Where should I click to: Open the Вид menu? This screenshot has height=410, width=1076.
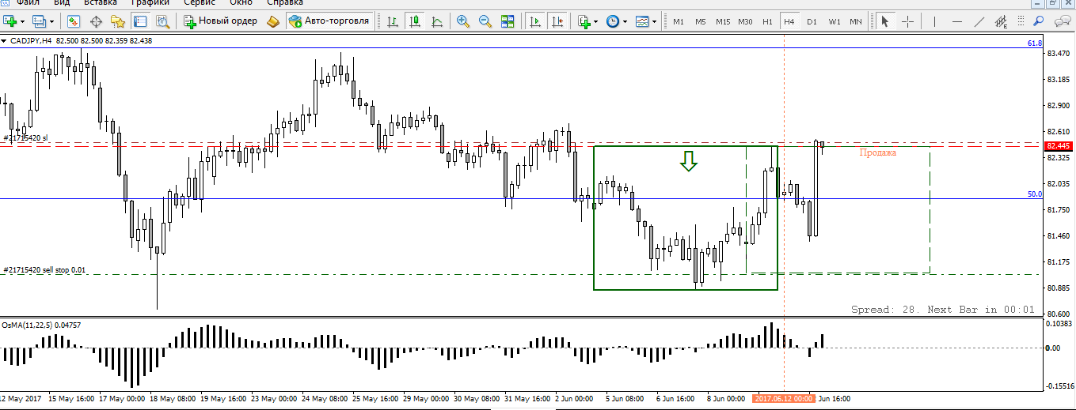click(62, 3)
